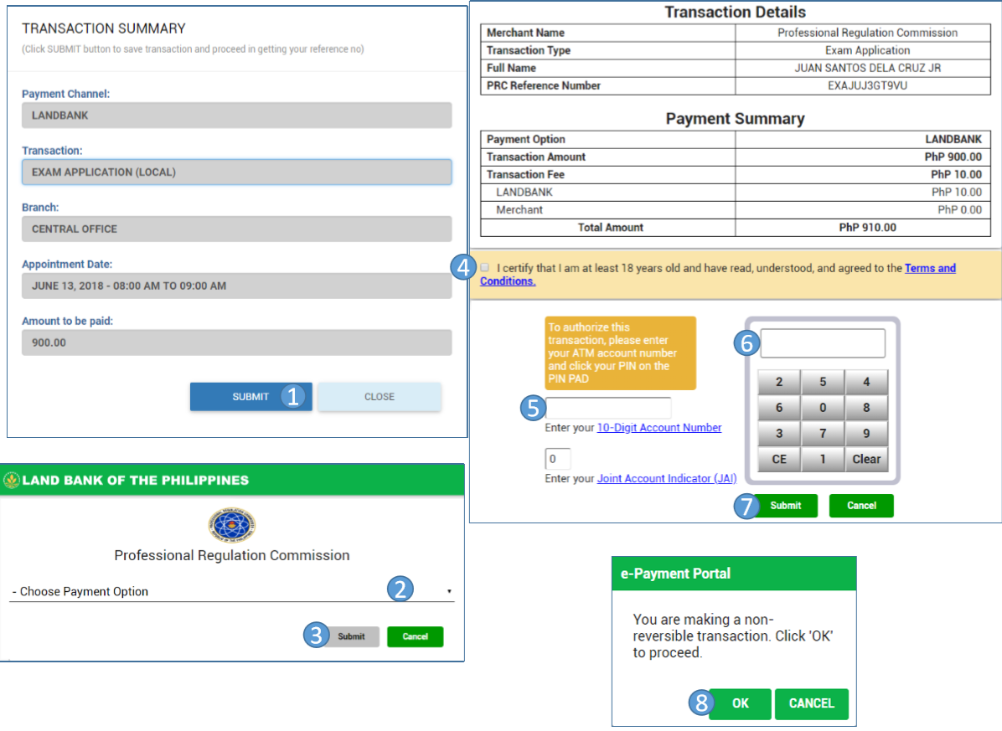Tap digit 4 on the PIN pad
1002x731 pixels.
[x=866, y=382]
